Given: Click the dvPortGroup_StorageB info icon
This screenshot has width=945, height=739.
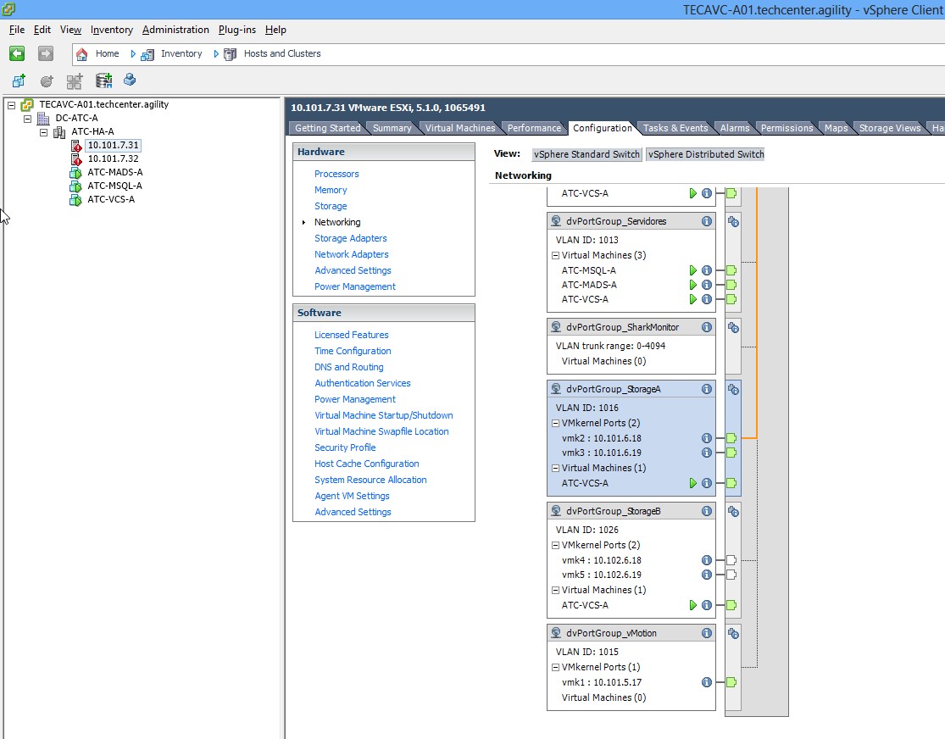Looking at the screenshot, I should pyautogui.click(x=706, y=511).
